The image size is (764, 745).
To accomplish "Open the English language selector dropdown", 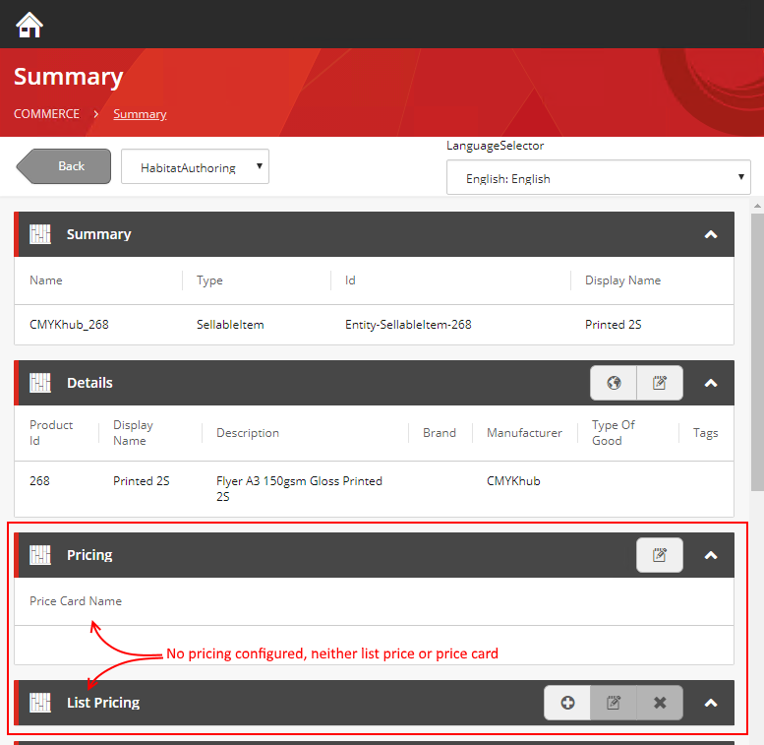I will (598, 178).
